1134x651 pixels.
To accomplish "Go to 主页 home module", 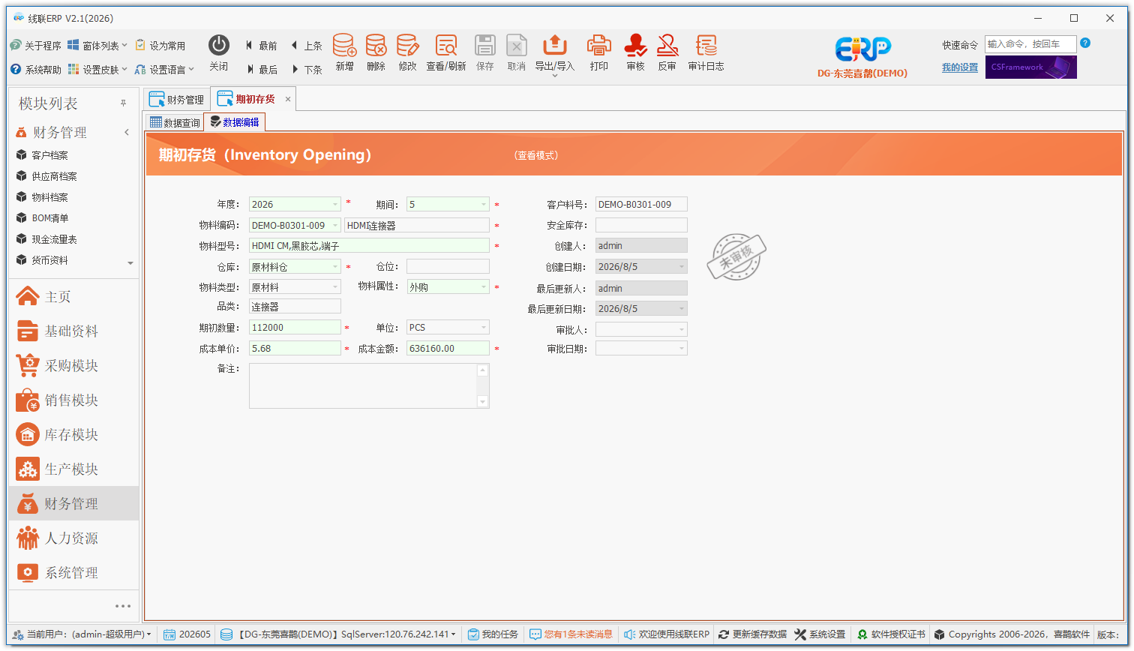I will (x=73, y=297).
